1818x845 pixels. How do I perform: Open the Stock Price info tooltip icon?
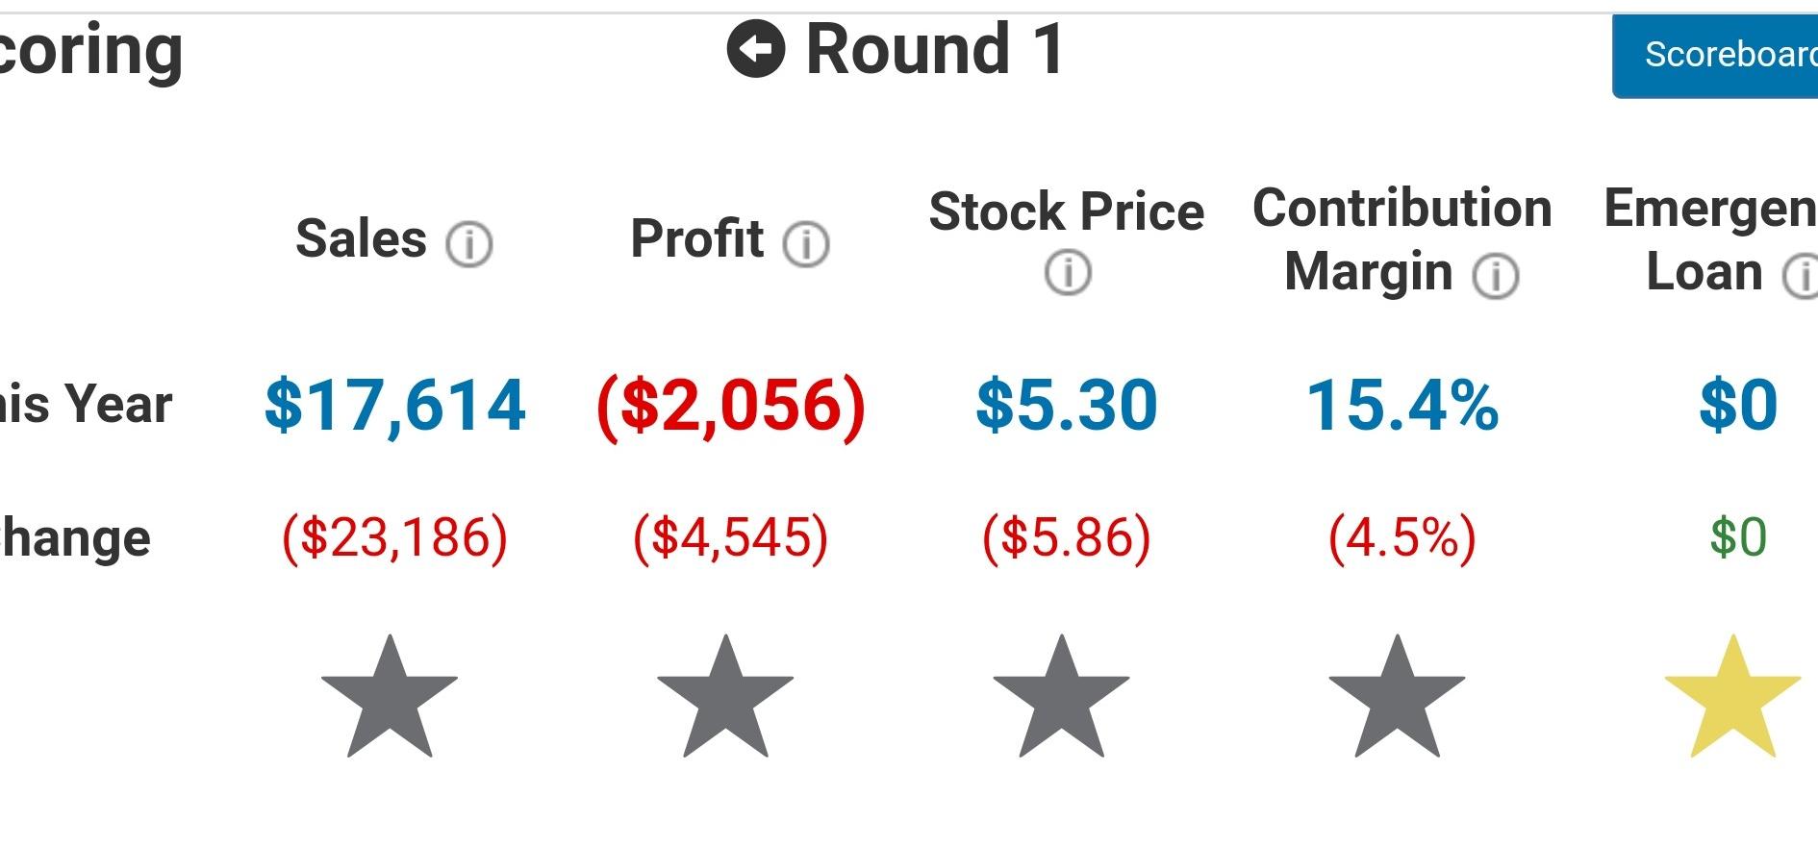click(x=1068, y=272)
